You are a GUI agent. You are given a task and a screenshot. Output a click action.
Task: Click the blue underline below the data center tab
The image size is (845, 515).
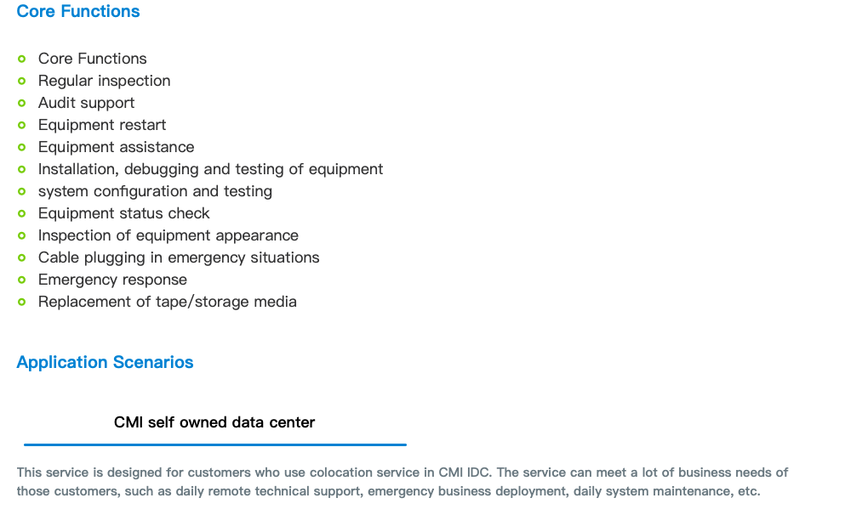pyautogui.click(x=215, y=444)
